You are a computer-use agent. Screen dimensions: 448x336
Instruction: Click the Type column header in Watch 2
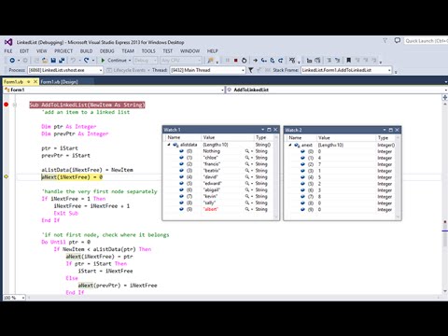pos(385,137)
